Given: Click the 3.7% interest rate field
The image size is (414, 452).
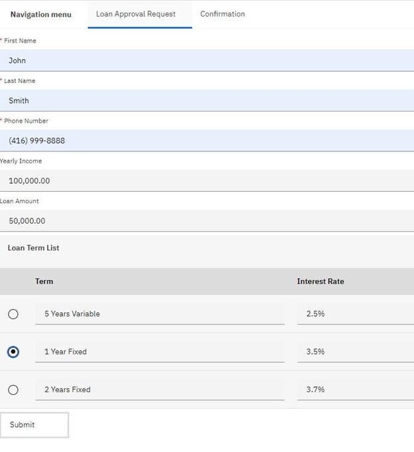Looking at the screenshot, I should 355,390.
